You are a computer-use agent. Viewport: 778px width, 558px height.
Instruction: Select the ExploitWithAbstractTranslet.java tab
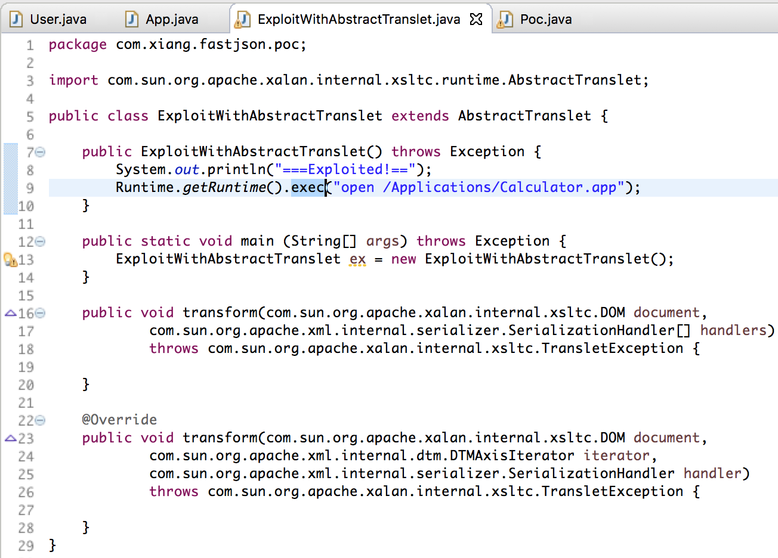pyautogui.click(x=359, y=19)
